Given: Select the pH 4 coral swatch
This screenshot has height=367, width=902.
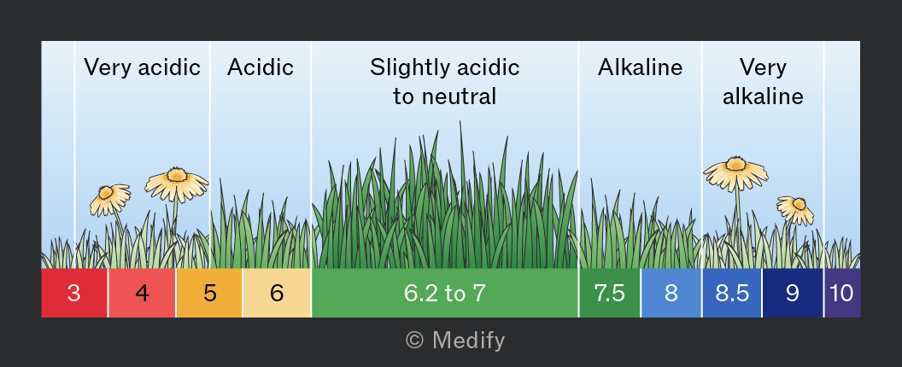Looking at the screenshot, I should [x=142, y=293].
